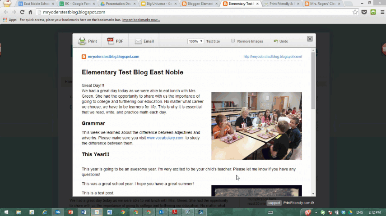Click the support button
This screenshot has height=216, width=386.
(x=274, y=203)
